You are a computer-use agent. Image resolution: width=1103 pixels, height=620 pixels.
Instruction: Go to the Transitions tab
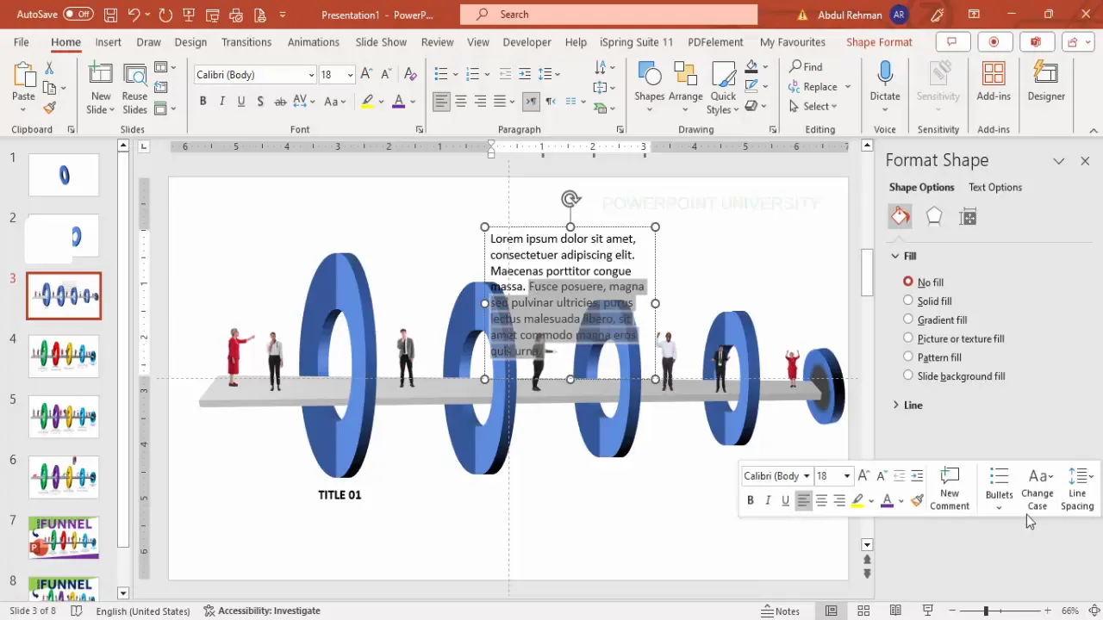pos(246,42)
